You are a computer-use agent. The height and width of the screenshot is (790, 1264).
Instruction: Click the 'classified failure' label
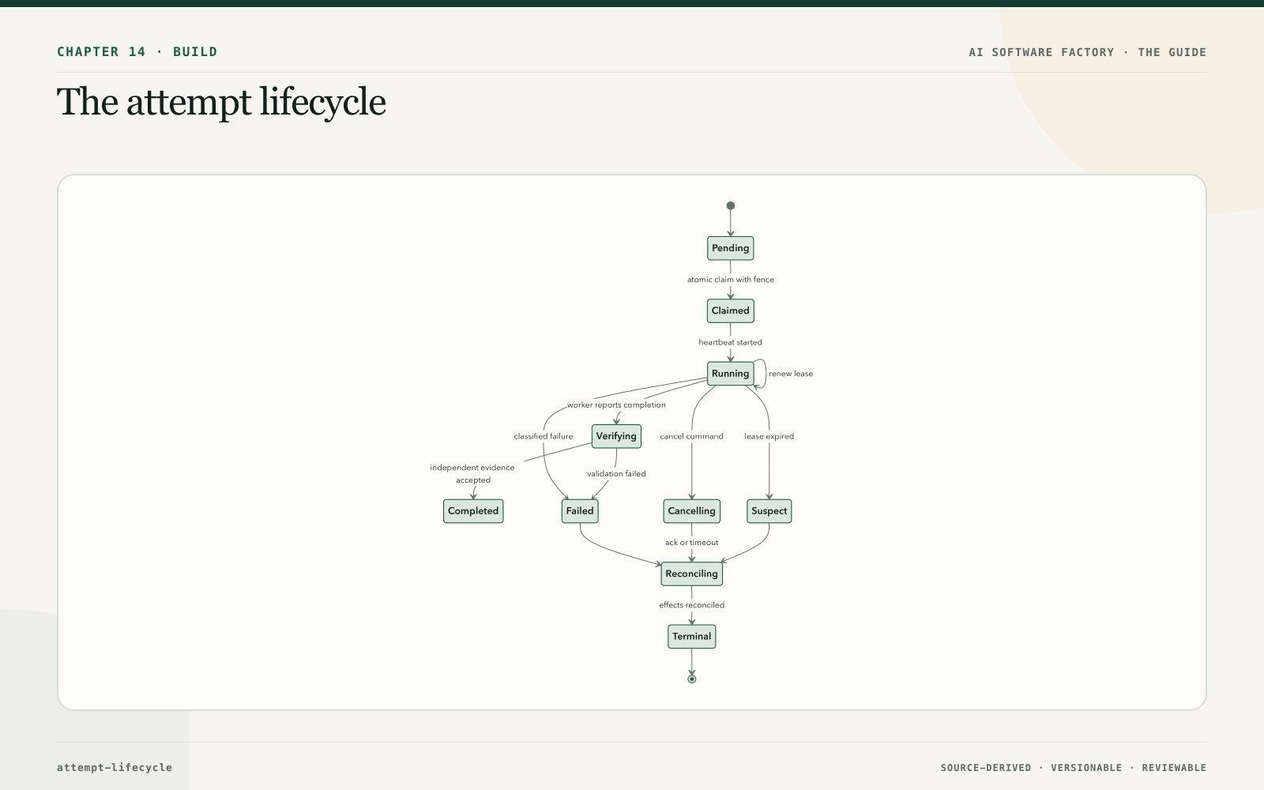point(544,436)
